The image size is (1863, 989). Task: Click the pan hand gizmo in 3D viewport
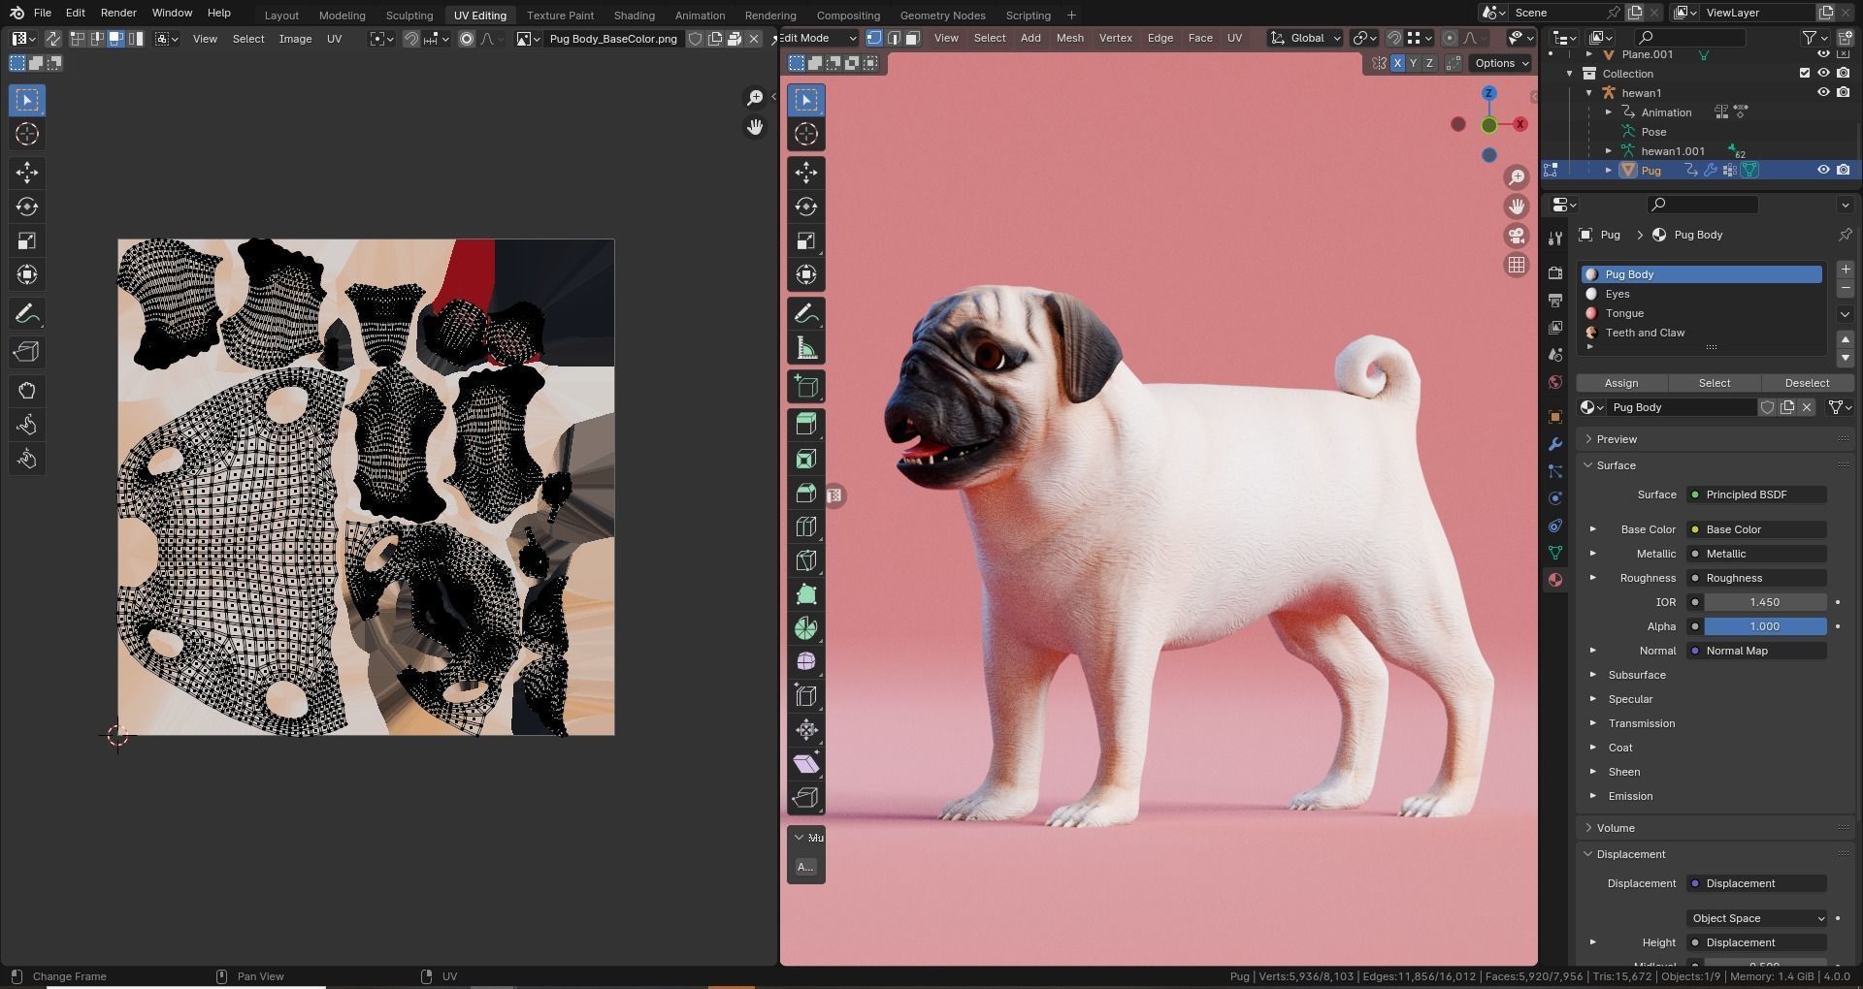[x=1517, y=207]
